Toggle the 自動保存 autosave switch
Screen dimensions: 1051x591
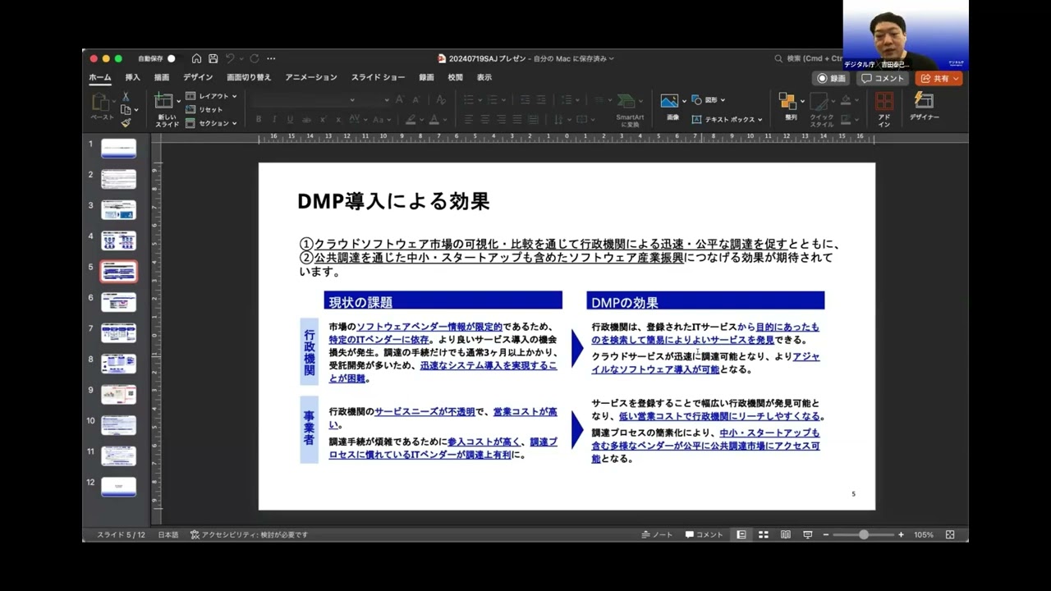coord(171,58)
